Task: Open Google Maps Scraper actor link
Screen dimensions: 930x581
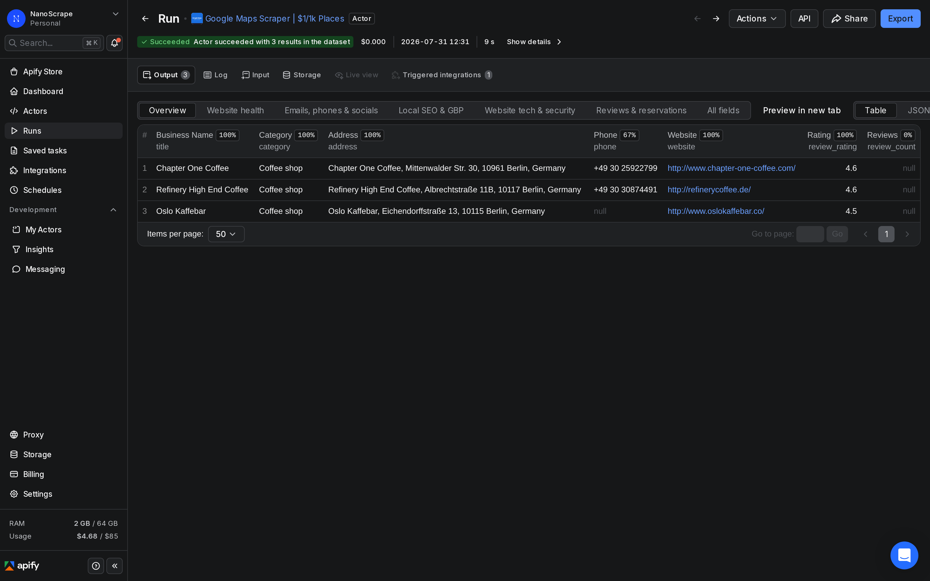Action: coord(274,18)
